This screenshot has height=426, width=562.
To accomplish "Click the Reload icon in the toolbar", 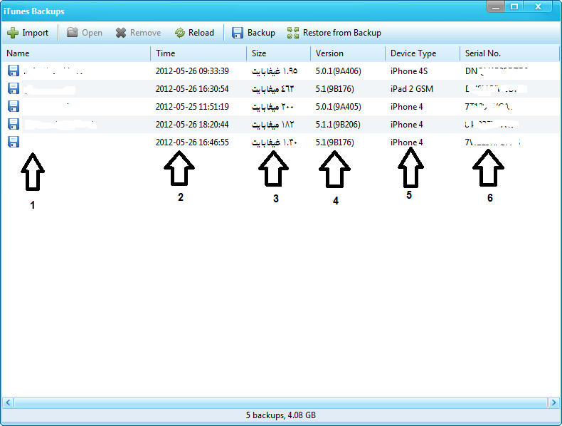I will click(x=180, y=33).
